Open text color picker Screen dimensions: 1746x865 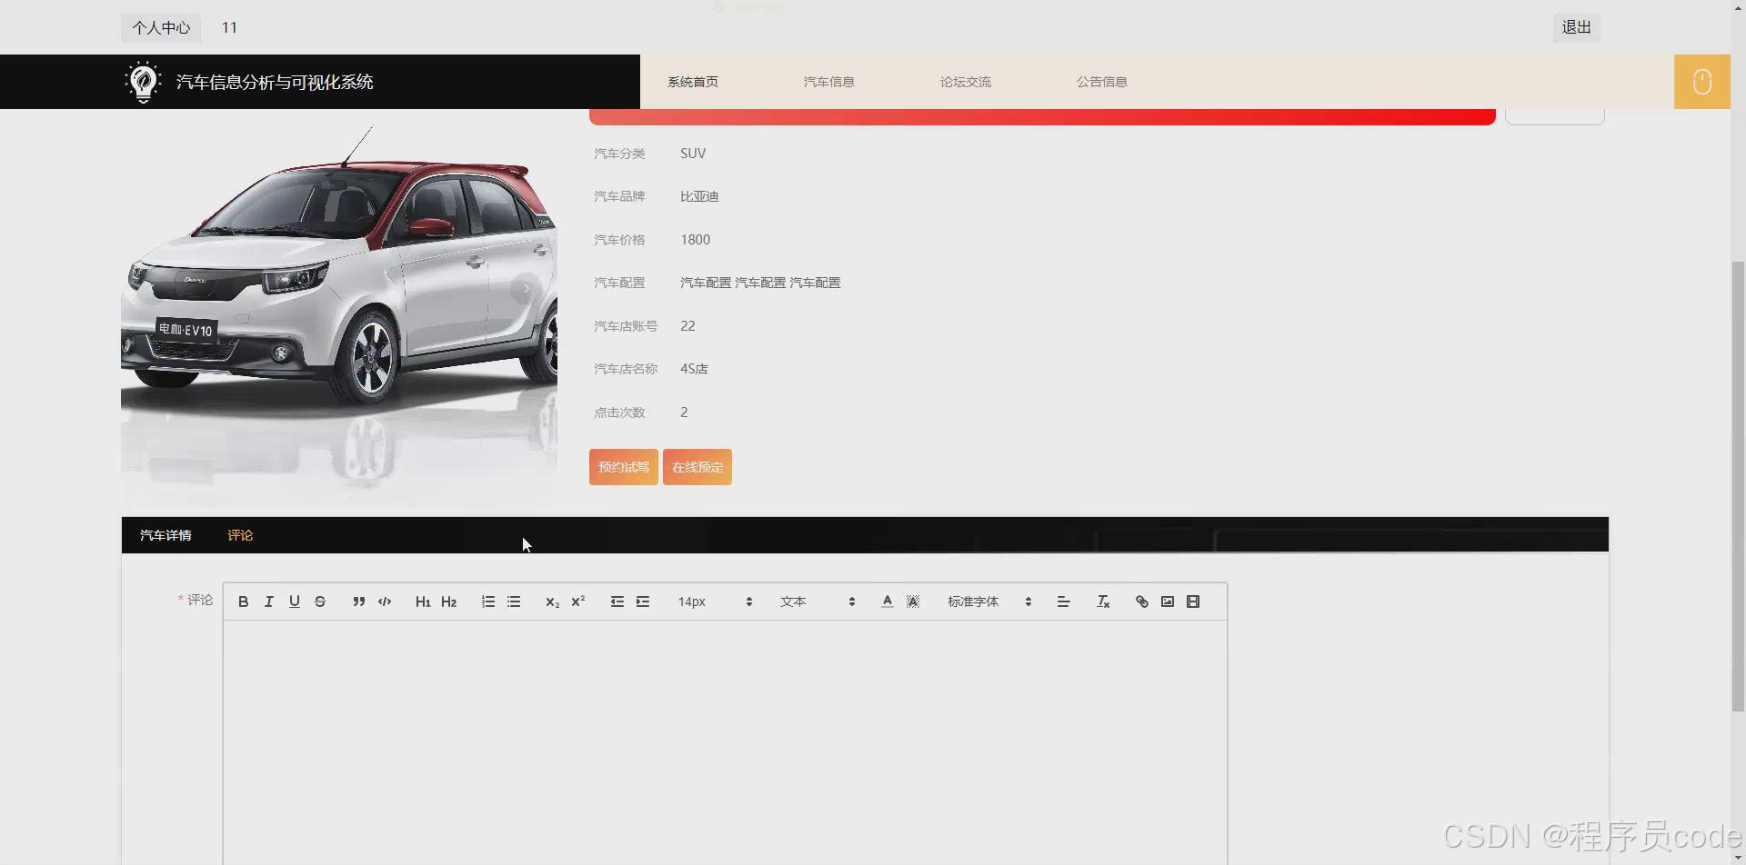tap(887, 602)
